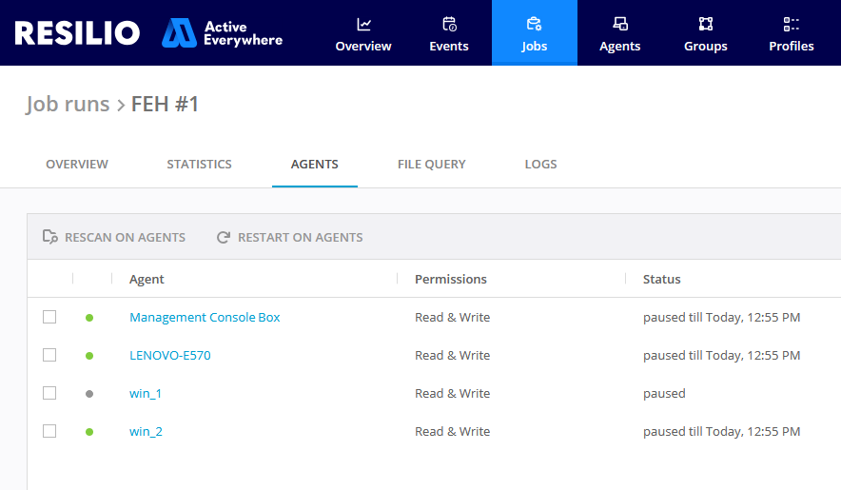
Task: Tick the checkbox for win_1
Action: click(49, 393)
